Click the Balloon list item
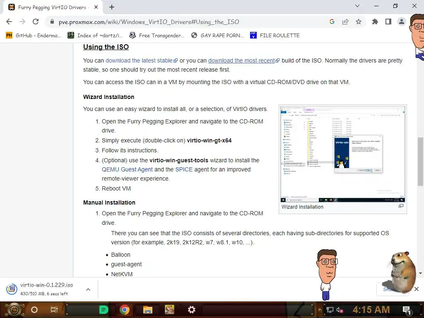The image size is (424, 318). [x=120, y=255]
